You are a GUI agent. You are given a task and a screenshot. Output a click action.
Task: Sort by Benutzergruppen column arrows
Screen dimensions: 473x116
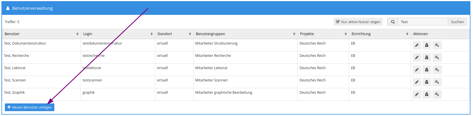(x=294, y=34)
